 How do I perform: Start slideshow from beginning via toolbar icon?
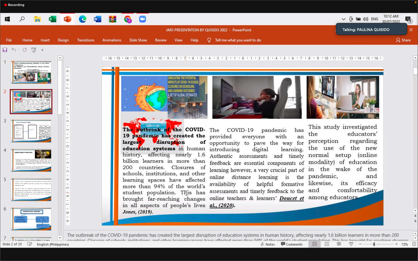(x=34, y=50)
